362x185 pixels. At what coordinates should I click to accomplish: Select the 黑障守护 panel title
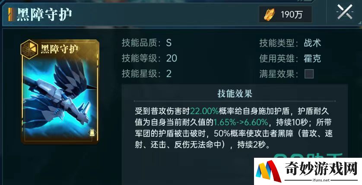pyautogui.click(x=44, y=14)
